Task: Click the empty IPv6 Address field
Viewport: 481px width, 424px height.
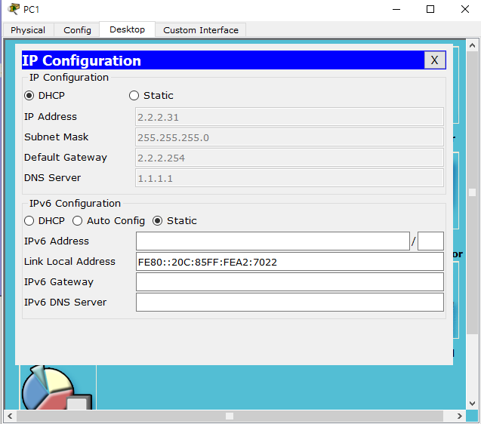Action: click(273, 241)
